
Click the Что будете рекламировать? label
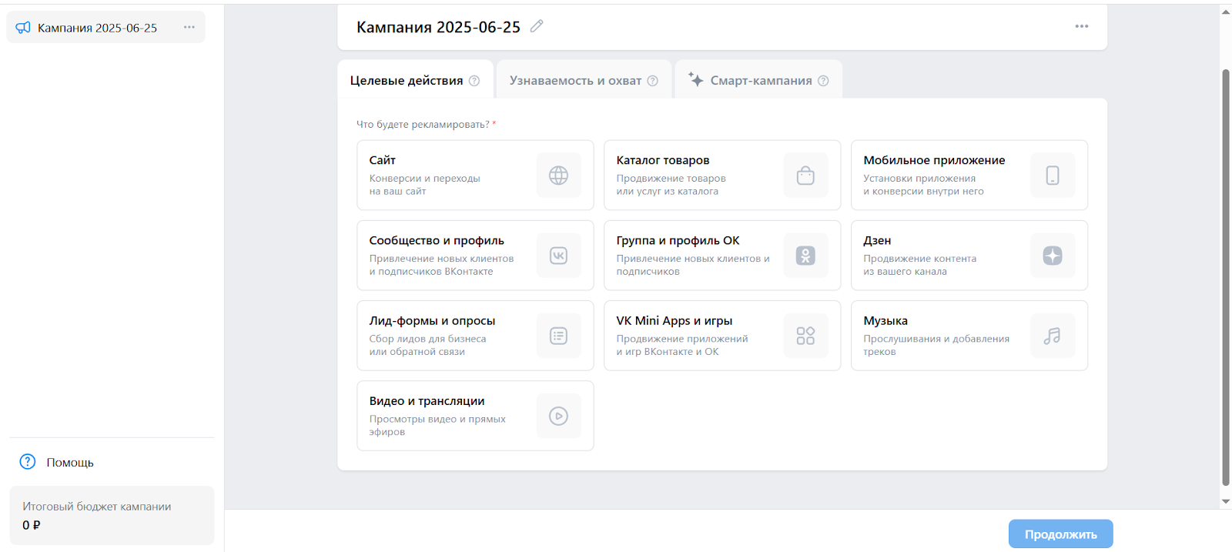pyautogui.click(x=423, y=124)
